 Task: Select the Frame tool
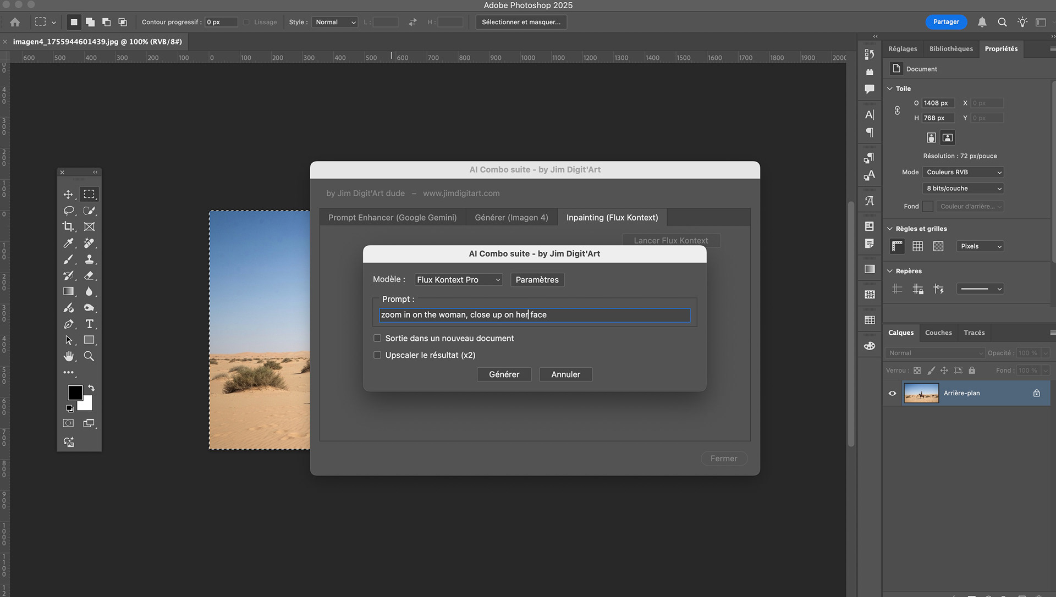pyautogui.click(x=89, y=226)
